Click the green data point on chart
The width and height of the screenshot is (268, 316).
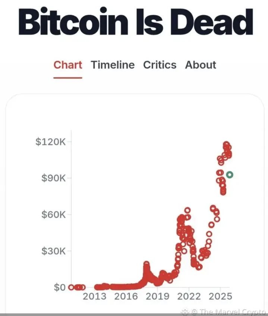[x=230, y=175]
